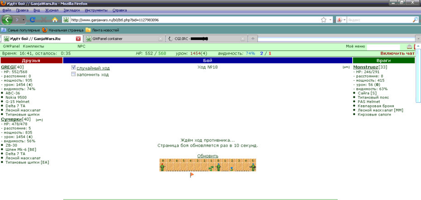Click the magnifier search icon
The image size is (421, 200).
pyautogui.click(x=415, y=20)
